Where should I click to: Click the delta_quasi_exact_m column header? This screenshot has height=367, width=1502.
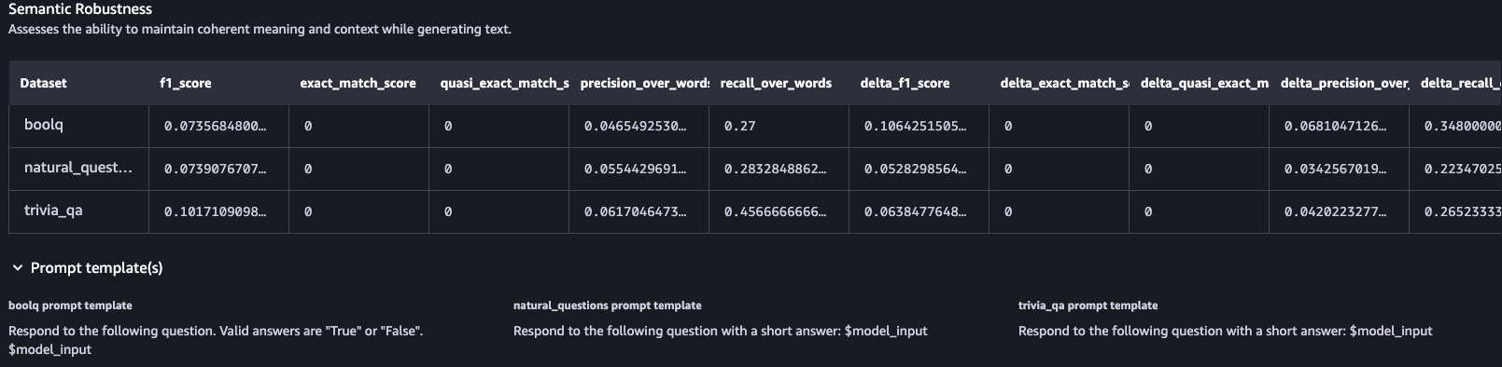pos(1204,83)
